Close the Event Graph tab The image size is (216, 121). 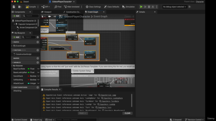tap(104, 12)
